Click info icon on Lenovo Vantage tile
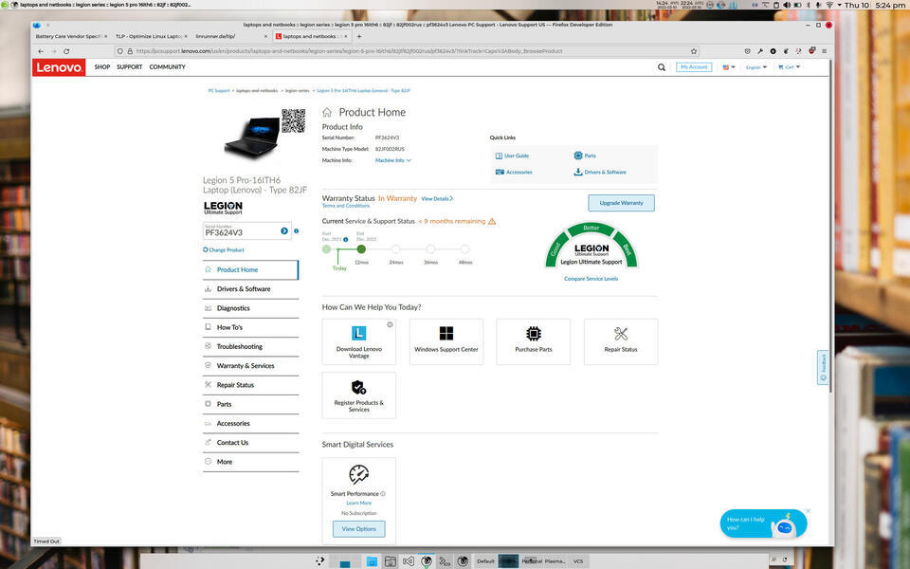910x569 pixels. pos(390,324)
